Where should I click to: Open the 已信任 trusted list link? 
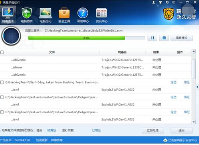click(96, 130)
